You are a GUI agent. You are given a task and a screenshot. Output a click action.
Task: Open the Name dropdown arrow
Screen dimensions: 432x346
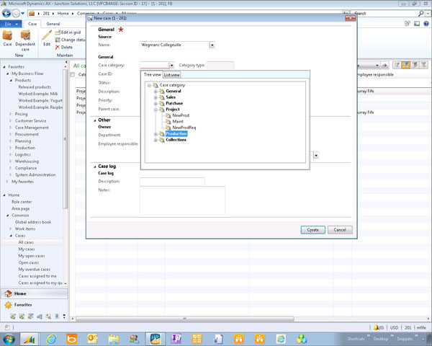(x=212, y=45)
